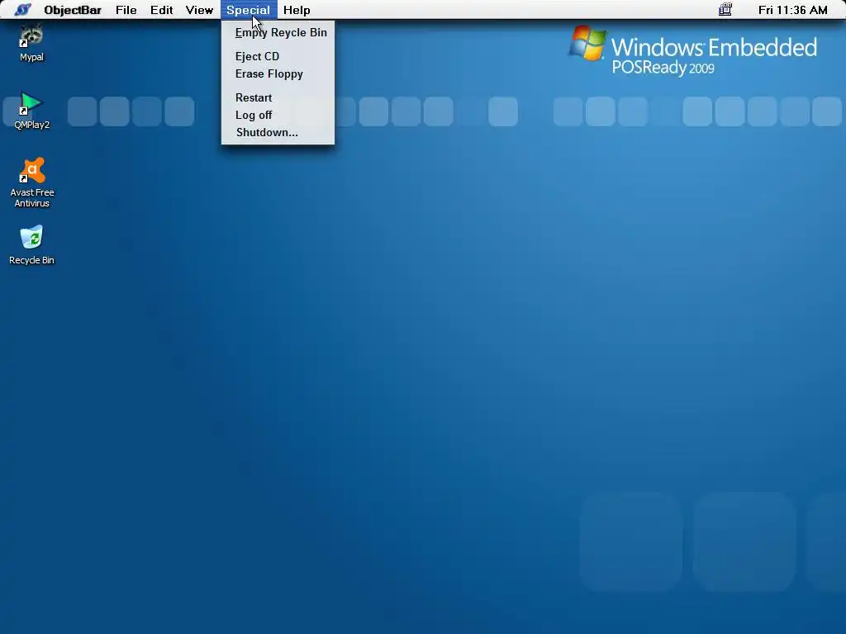Open the Edit menu
This screenshot has width=846, height=634.
[x=161, y=10]
